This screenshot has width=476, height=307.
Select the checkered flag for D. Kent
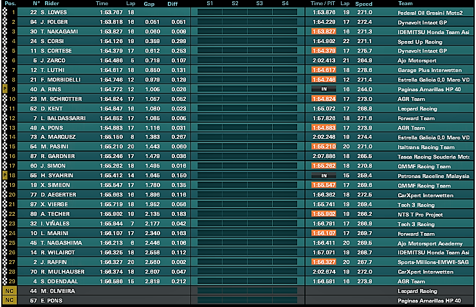click(x=5, y=109)
